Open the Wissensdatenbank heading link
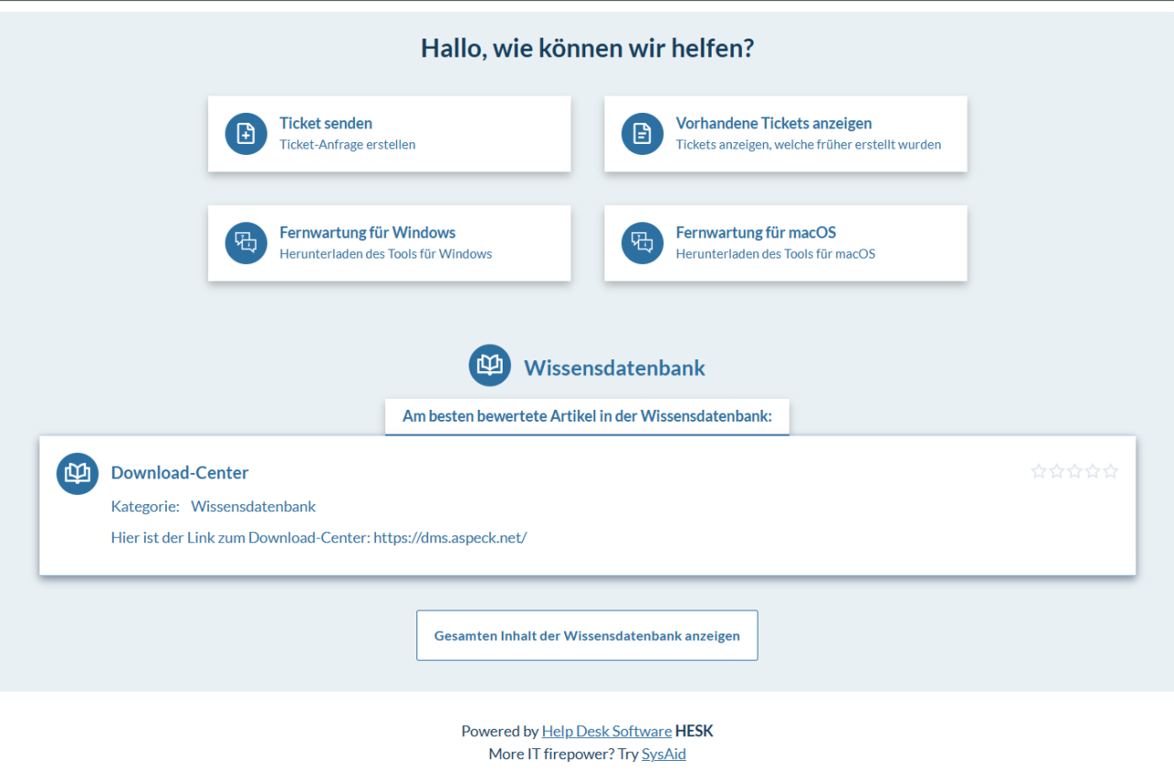 click(x=615, y=368)
